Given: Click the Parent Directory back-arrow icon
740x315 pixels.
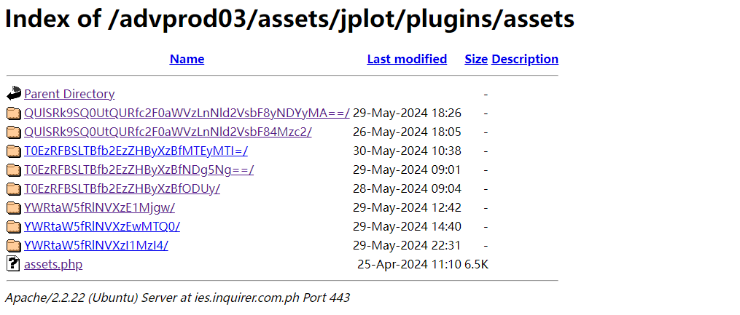Looking at the screenshot, I should pos(14,93).
